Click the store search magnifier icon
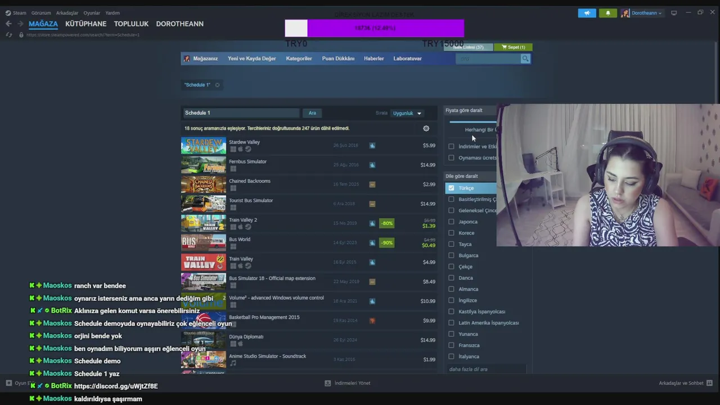This screenshot has height=405, width=720. coord(525,58)
